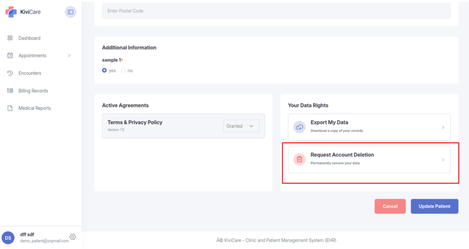This screenshot has width=469, height=249.
Task: Click the Update Patient button
Action: pyautogui.click(x=434, y=206)
